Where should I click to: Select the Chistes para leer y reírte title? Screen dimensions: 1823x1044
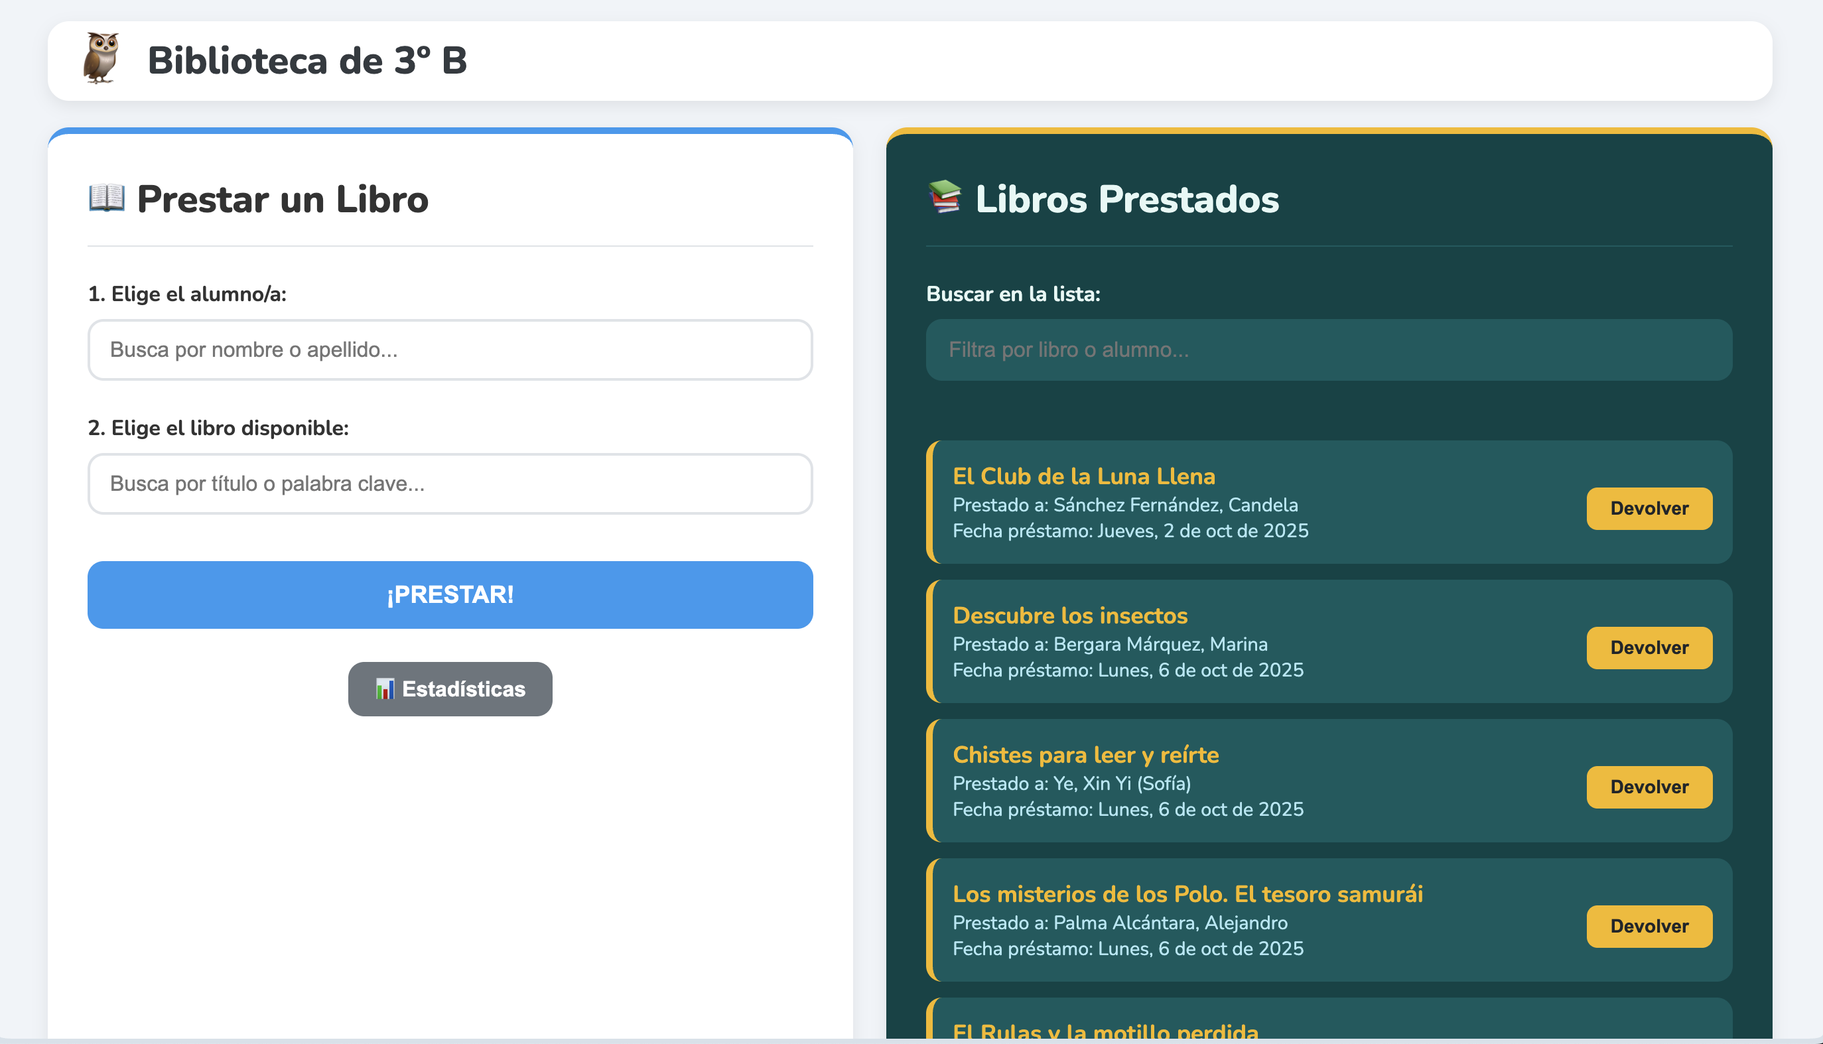(x=1085, y=754)
